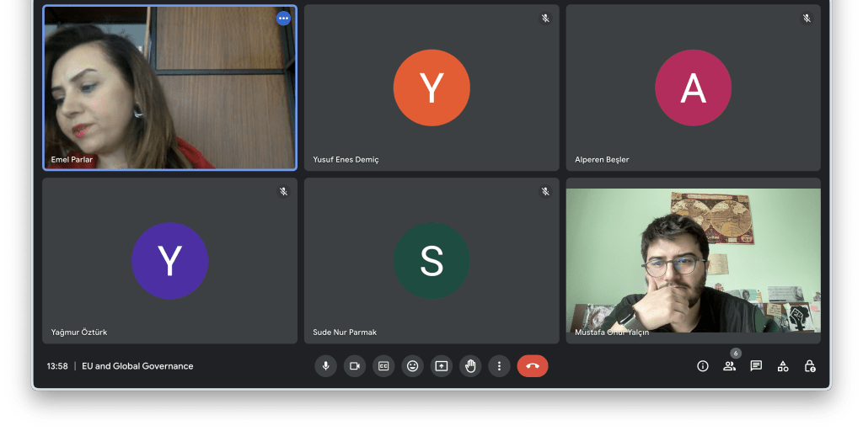Image resolution: width=863 pixels, height=431 pixels.
Task: Open host controls lock icon
Action: pyautogui.click(x=810, y=366)
